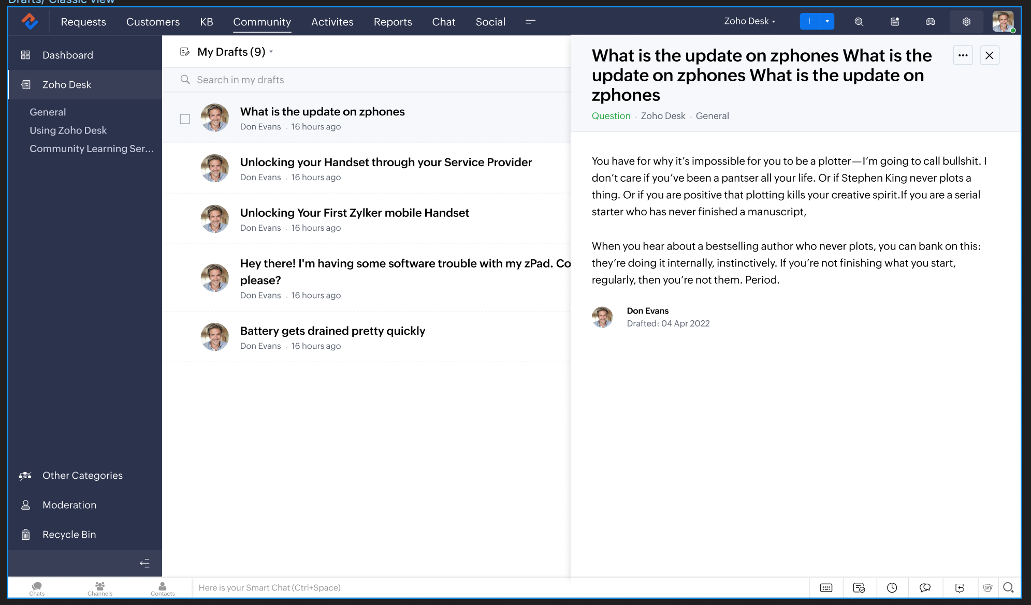Open the Zoho Desk department dropdown
This screenshot has width=1031, height=605.
749,21
